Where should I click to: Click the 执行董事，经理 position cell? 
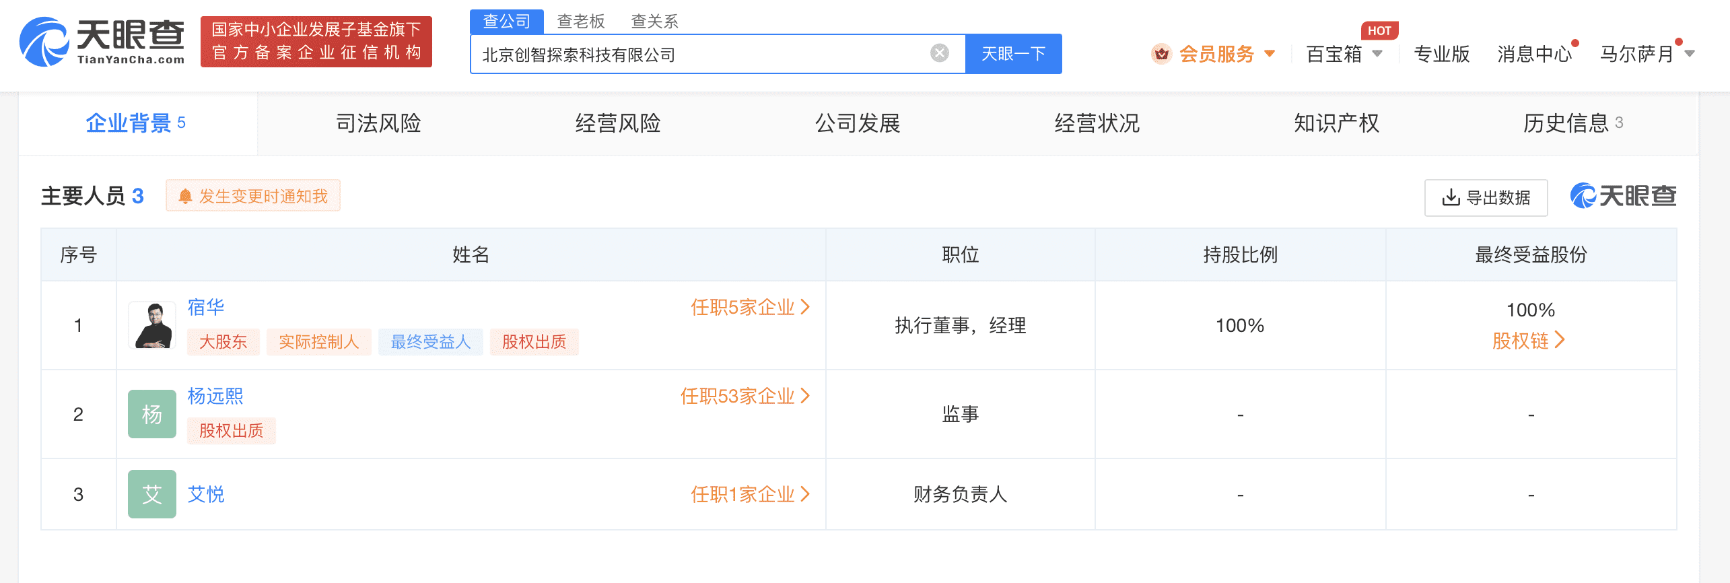coord(961,326)
